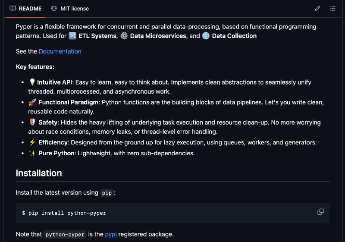This screenshot has height=242, width=345.
Task: Click the globe emoji before Data Collection
Action: click(x=206, y=36)
